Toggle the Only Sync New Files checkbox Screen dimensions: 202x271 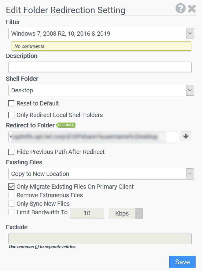pos(11,204)
